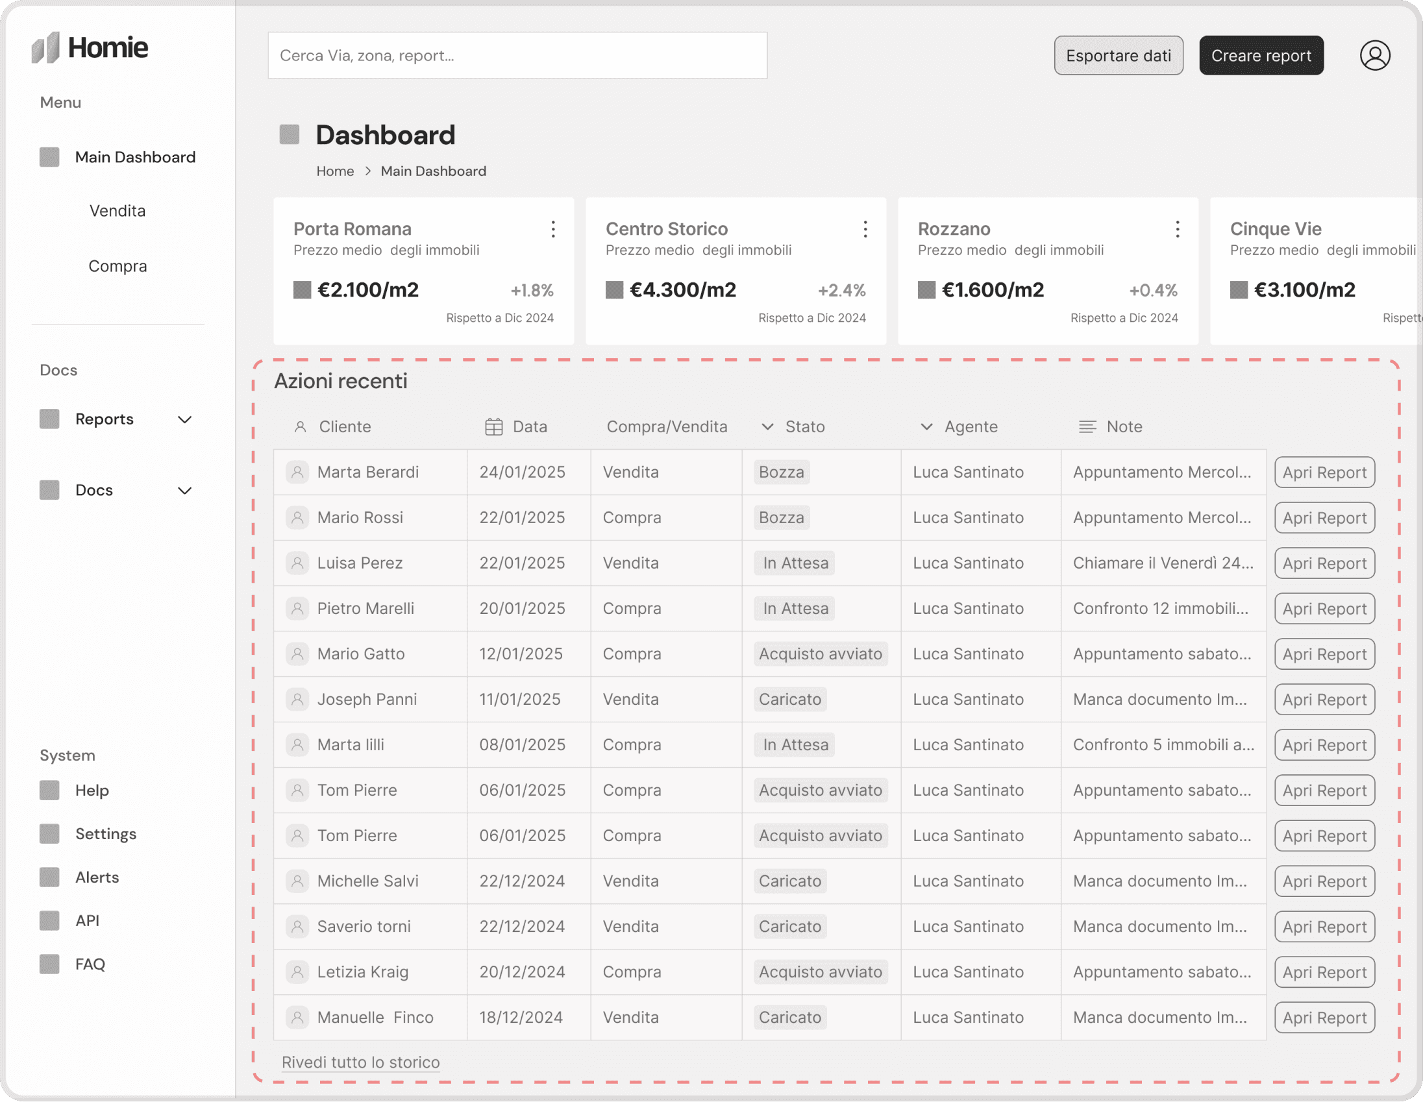1423x1102 pixels.
Task: Click the Settings icon in sidebar
Action: pos(49,834)
